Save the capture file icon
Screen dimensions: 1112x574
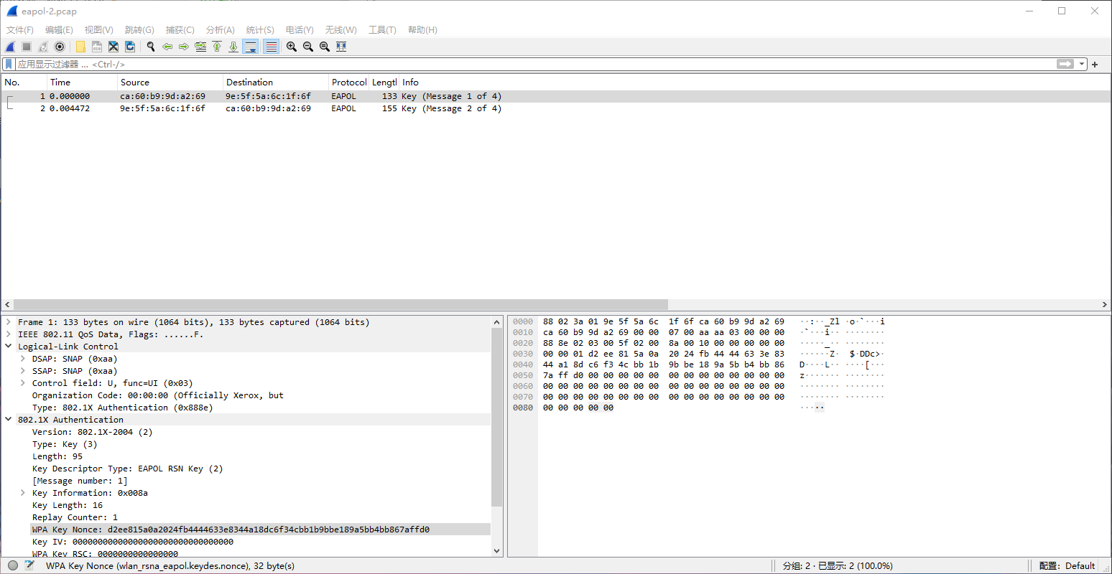(x=97, y=47)
